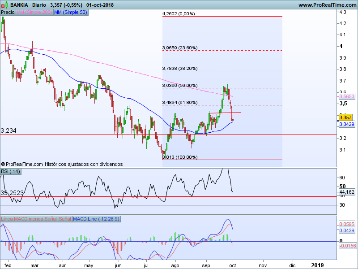358x269 pixels.
Task: Click the 'jul' month label on time axis
Action: 146,265
